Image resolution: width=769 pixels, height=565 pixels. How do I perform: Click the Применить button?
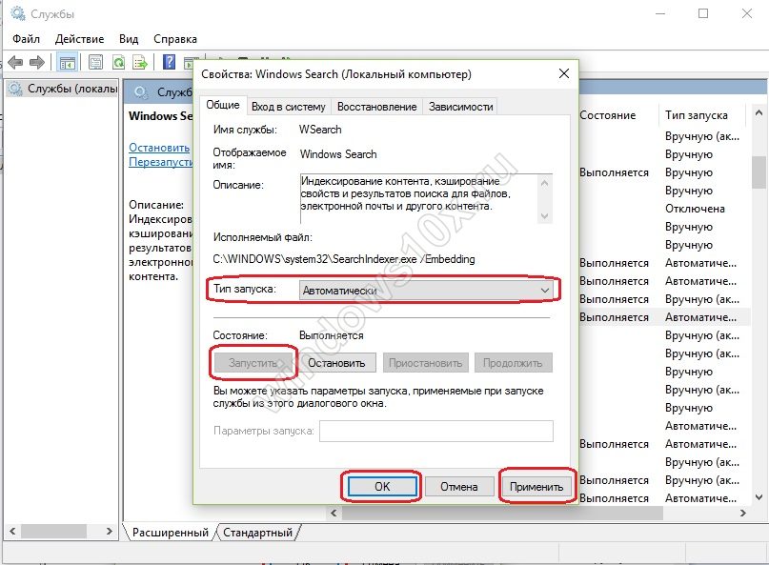tap(536, 486)
